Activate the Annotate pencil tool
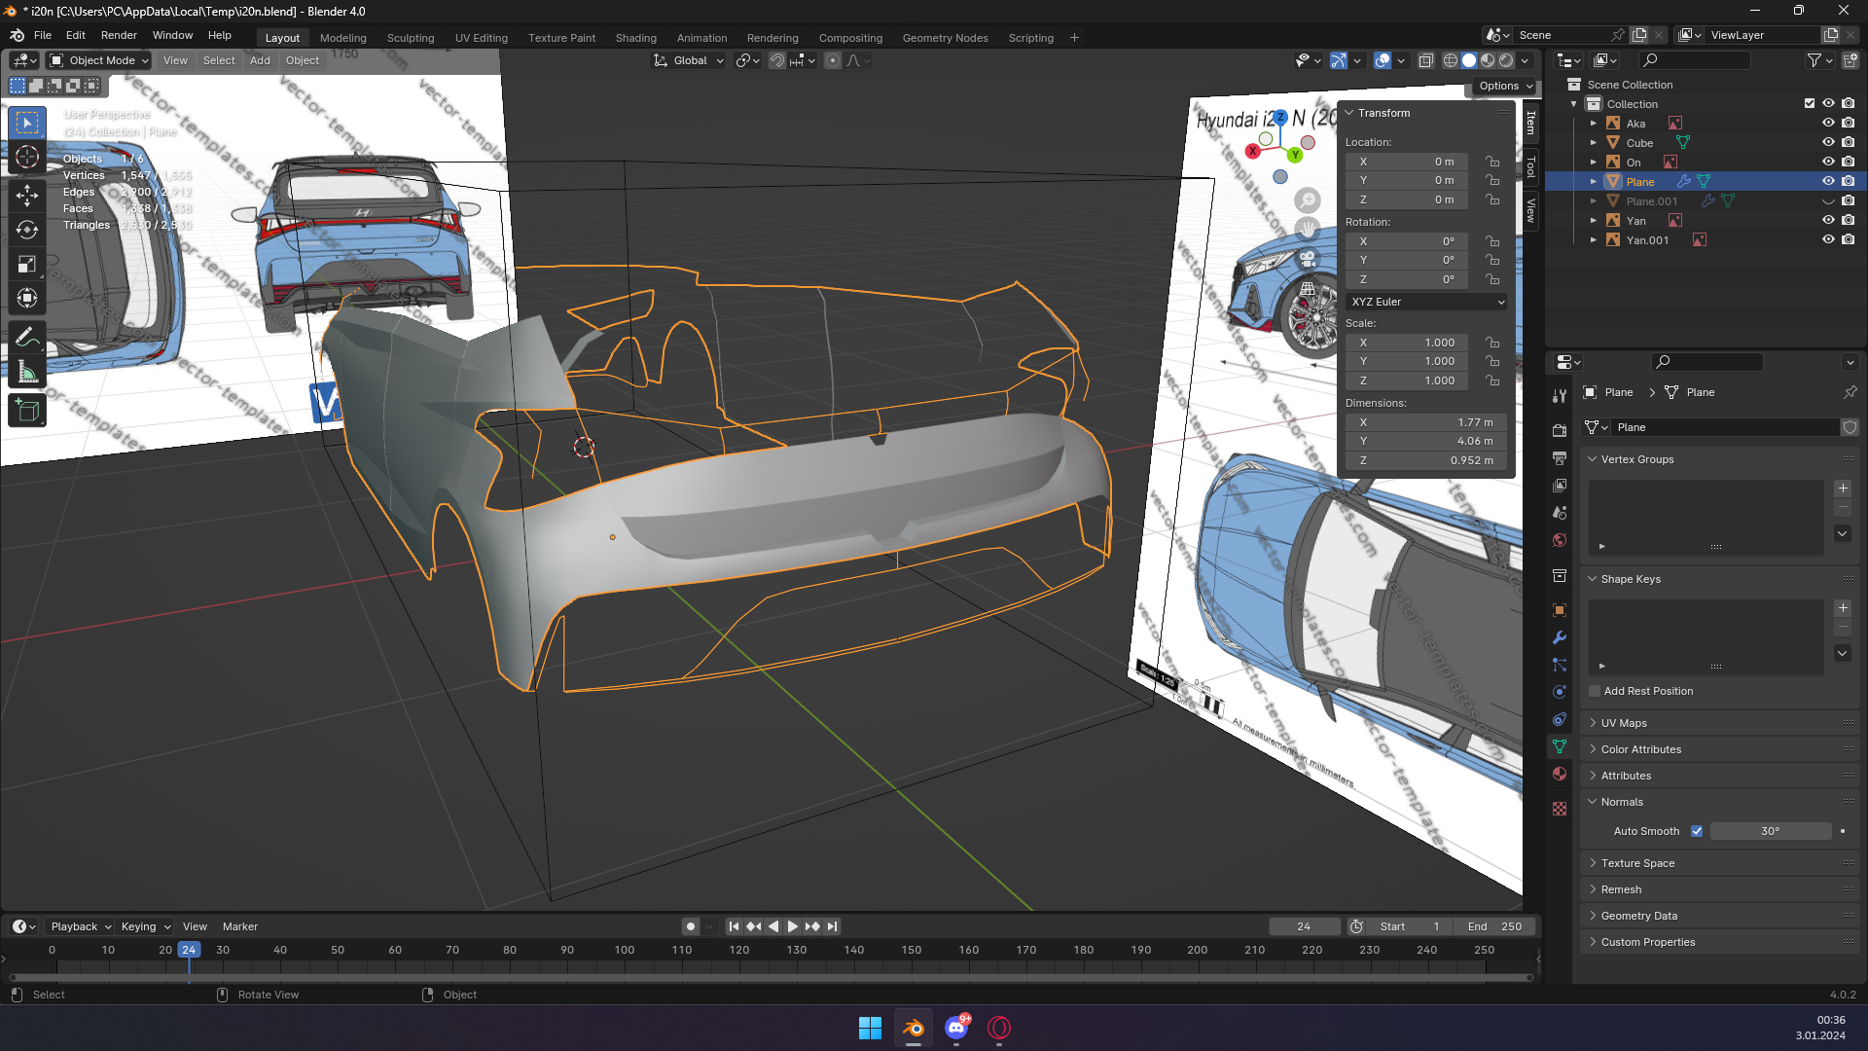 [x=27, y=338]
